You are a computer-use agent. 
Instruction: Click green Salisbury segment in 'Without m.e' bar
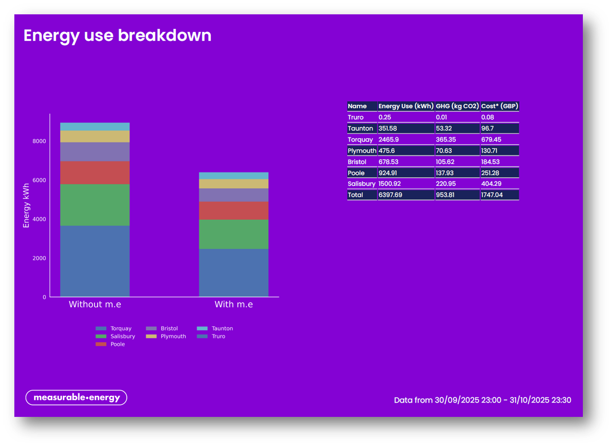(95, 205)
